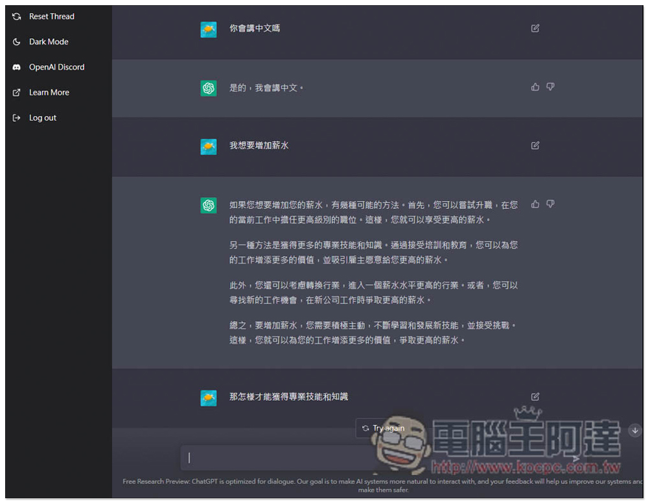Thumbs up the long salary advice reply

coord(535,204)
